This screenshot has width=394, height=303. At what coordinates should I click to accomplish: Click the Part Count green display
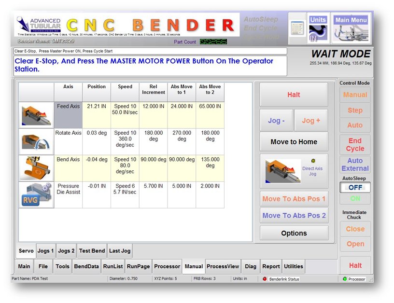click(213, 42)
